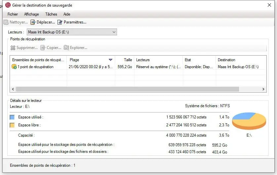Open the Fichier menu
277x175 pixels.
click(x=13, y=14)
